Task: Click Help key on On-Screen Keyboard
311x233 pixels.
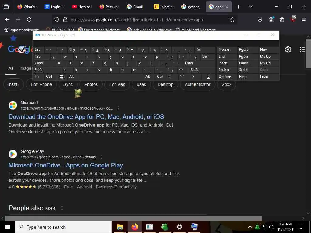Action: coord(248,77)
